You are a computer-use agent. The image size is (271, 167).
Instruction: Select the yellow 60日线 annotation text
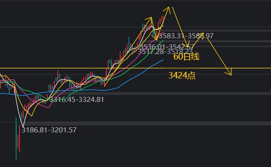pyautogui.click(x=186, y=57)
